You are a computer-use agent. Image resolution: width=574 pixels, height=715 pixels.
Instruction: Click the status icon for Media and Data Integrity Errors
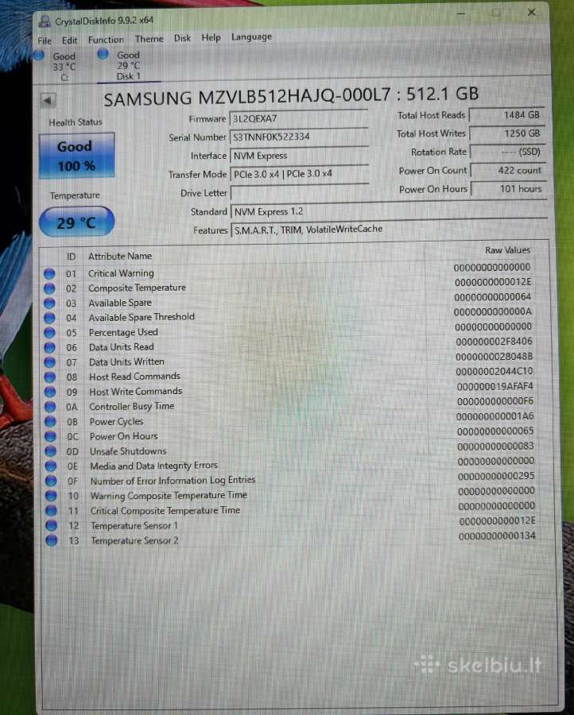[51, 466]
